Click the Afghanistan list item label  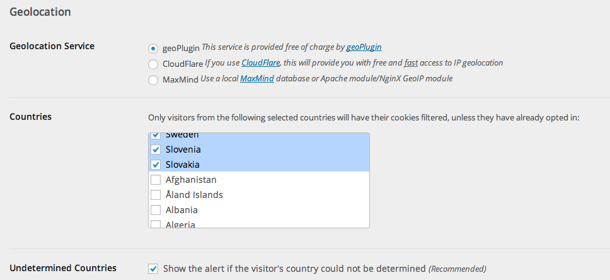(x=191, y=180)
